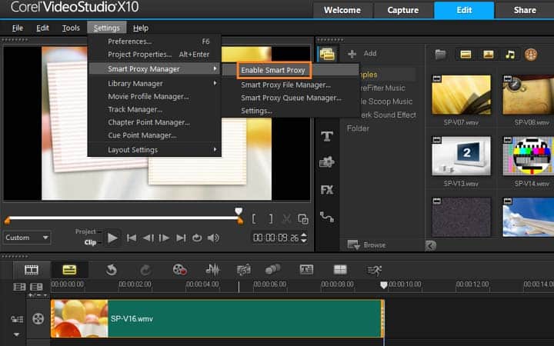554x346 pixels.
Task: Open the Media library panel icon
Action: coord(327,54)
